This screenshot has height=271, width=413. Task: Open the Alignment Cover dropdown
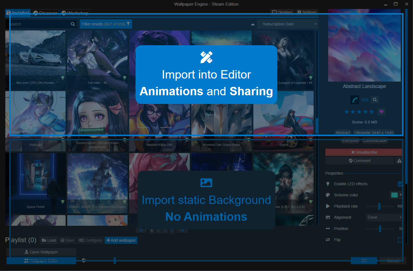click(x=384, y=217)
